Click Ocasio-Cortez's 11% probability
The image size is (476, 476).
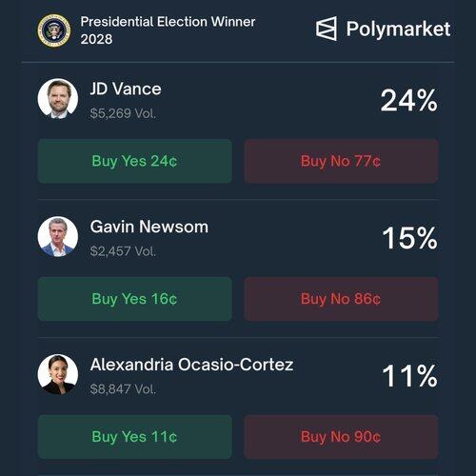tap(410, 376)
